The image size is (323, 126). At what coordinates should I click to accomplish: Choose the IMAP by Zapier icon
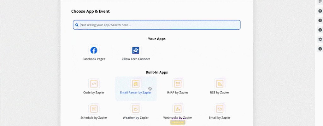coord(178,84)
